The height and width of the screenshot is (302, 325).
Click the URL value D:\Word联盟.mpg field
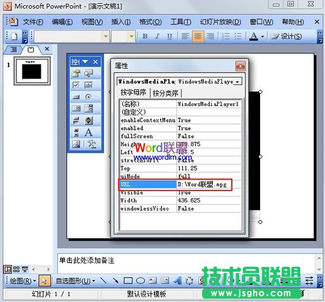[x=209, y=185]
